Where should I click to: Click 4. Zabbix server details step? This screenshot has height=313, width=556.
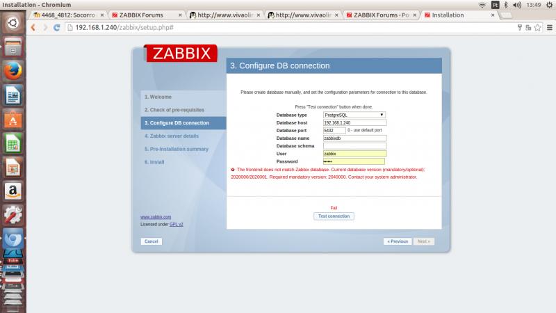(172, 136)
